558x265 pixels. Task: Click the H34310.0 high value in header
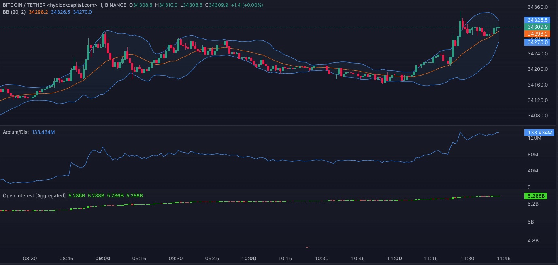166,5
